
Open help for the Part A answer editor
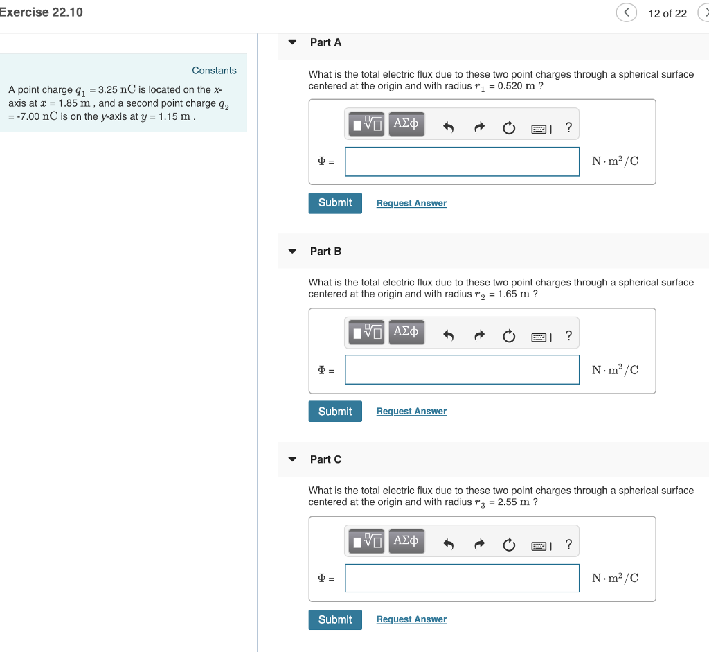tap(569, 127)
